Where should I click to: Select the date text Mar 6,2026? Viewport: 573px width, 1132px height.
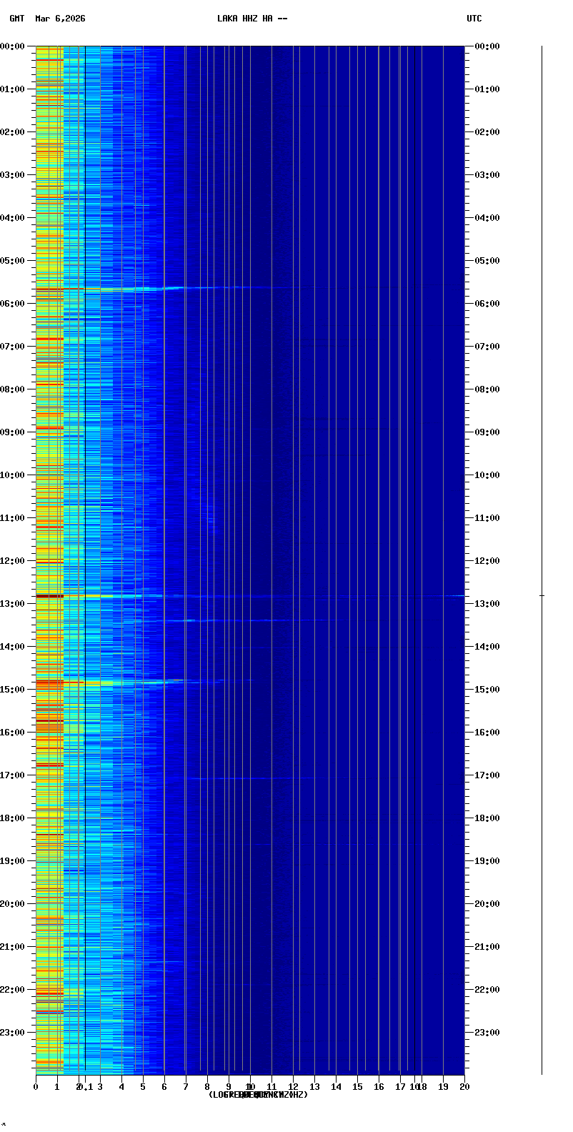pos(60,19)
